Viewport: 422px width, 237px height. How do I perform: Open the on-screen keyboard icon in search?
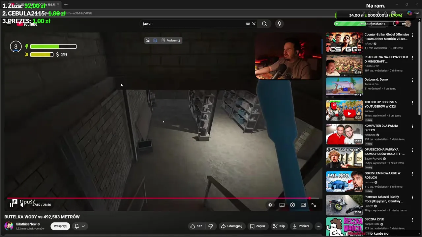(x=248, y=24)
